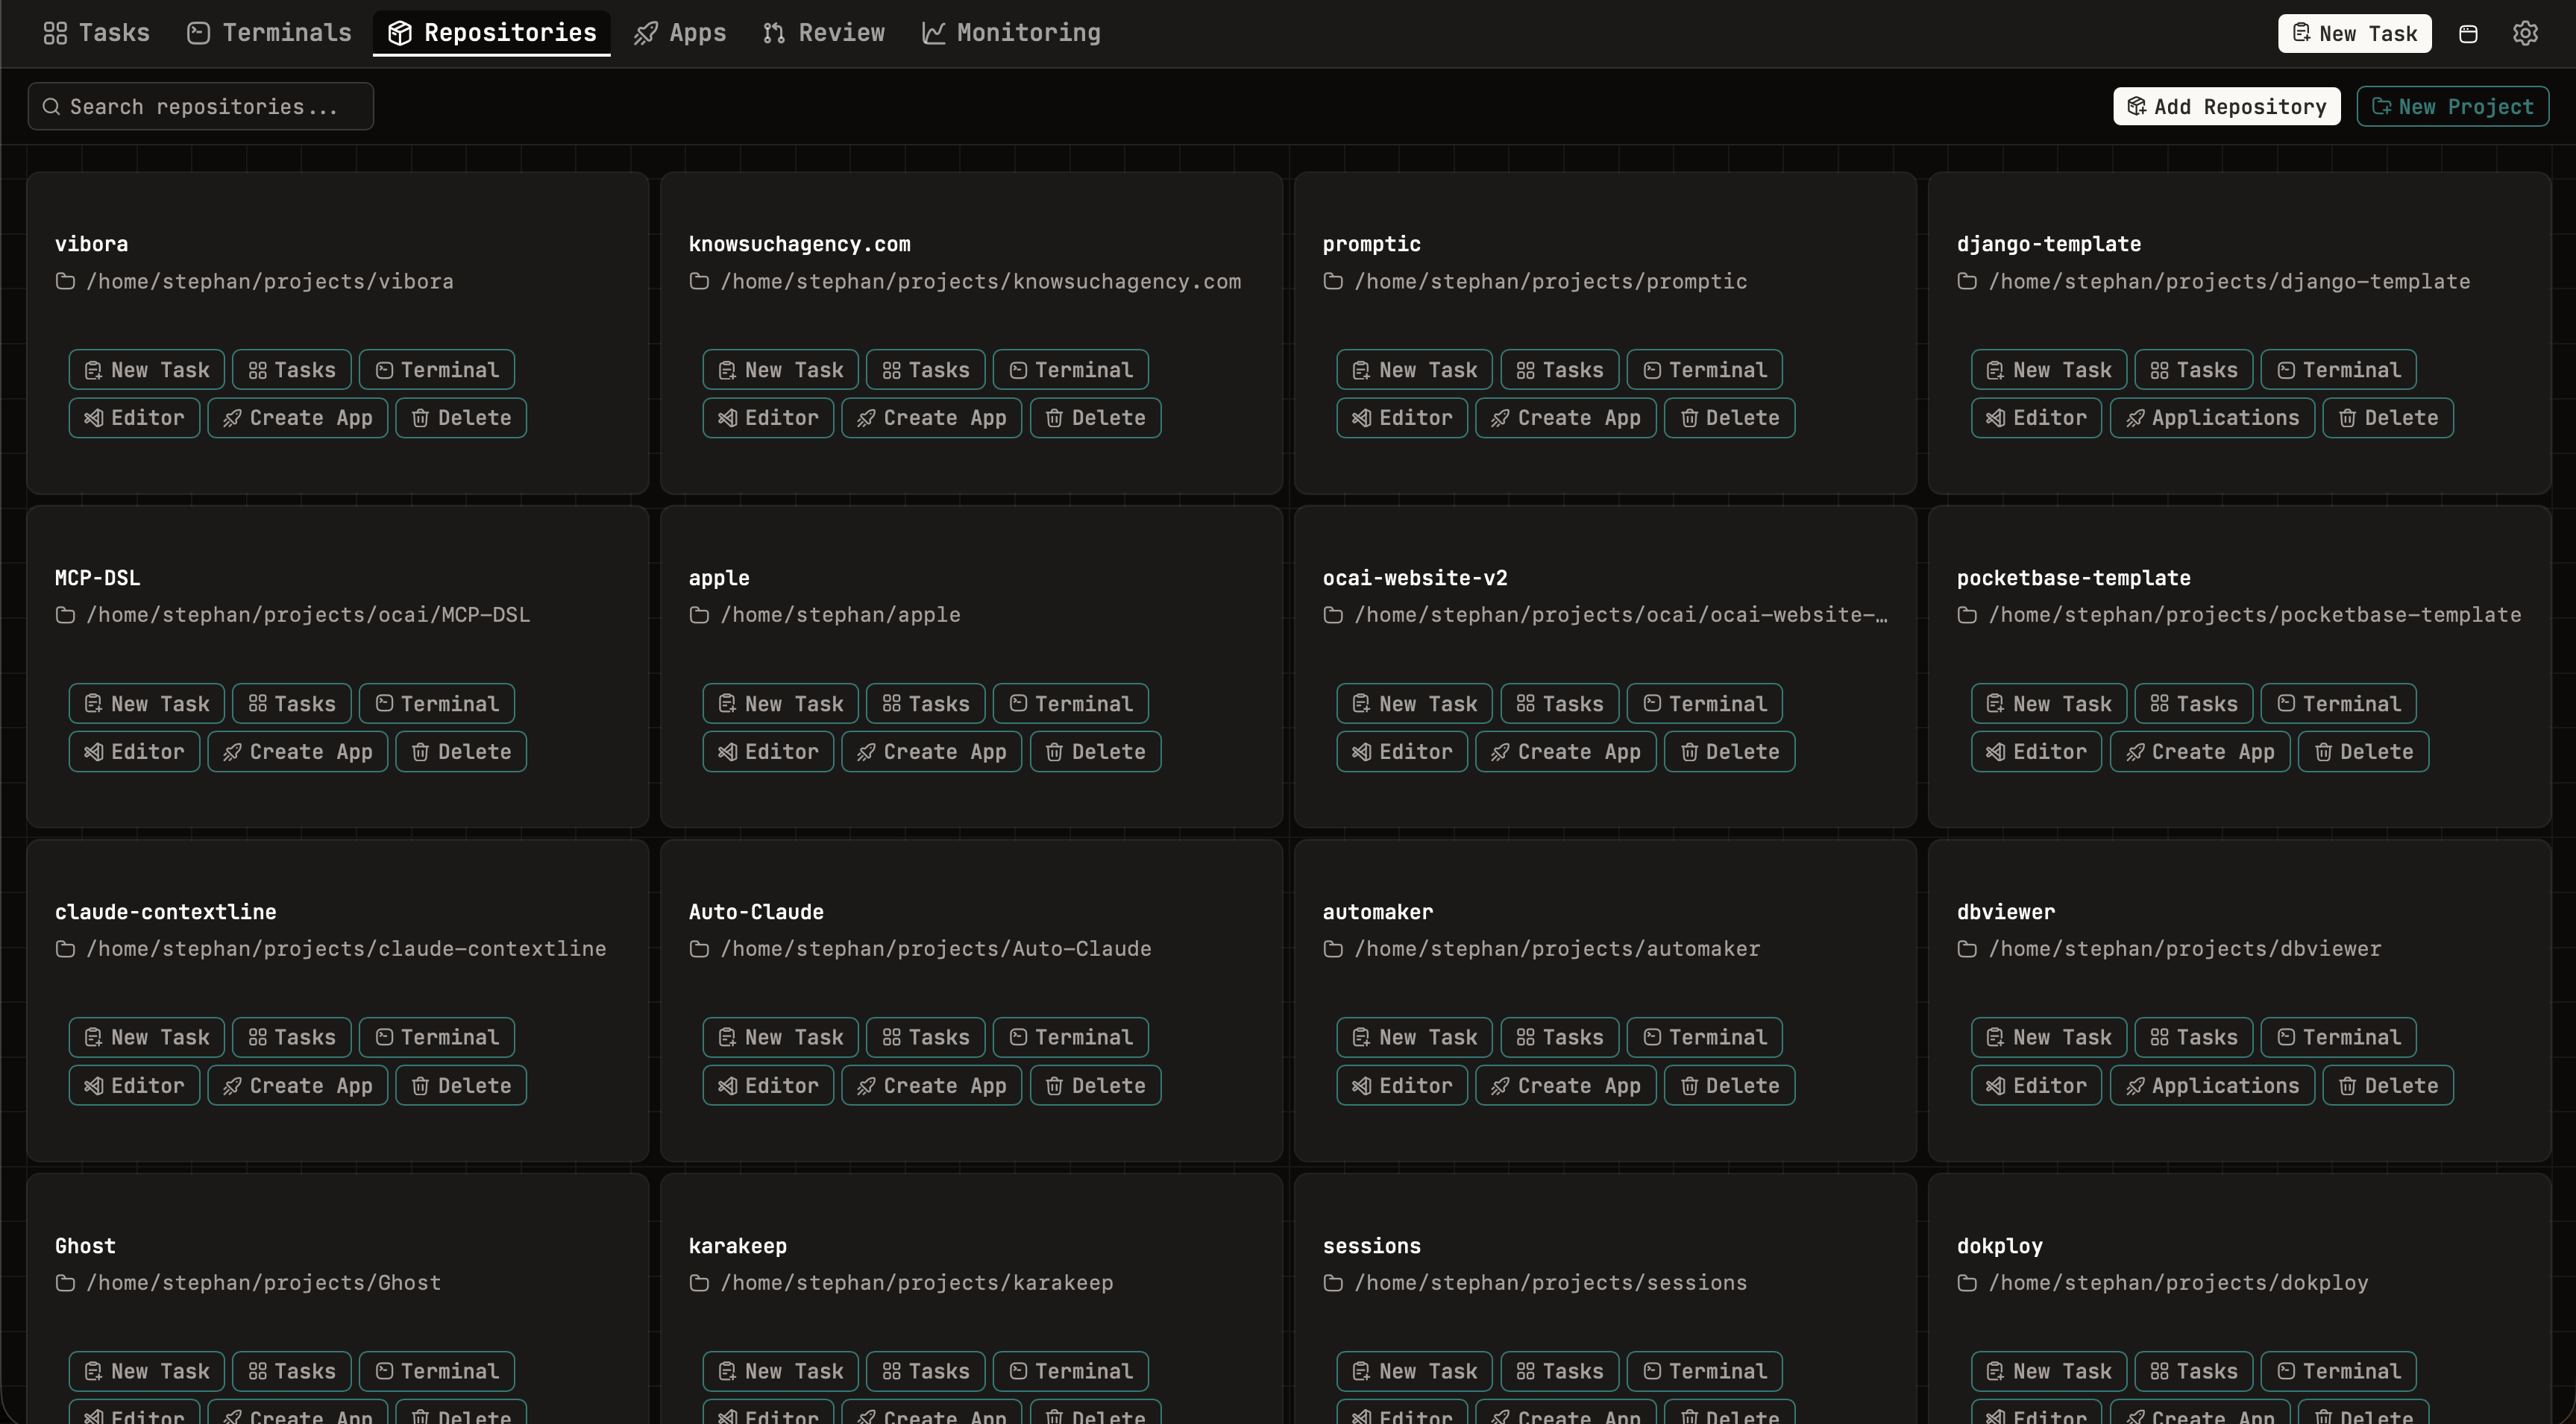Open Terminal for Ghost
2576x1424 pixels.
(436, 1371)
